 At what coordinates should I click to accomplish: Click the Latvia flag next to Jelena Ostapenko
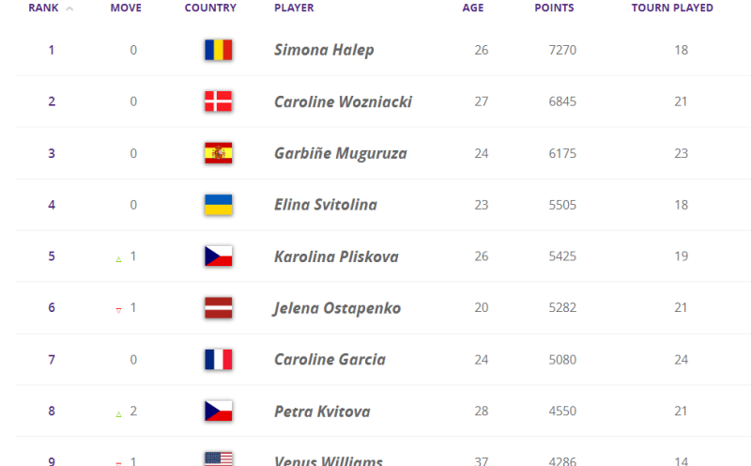click(x=219, y=308)
